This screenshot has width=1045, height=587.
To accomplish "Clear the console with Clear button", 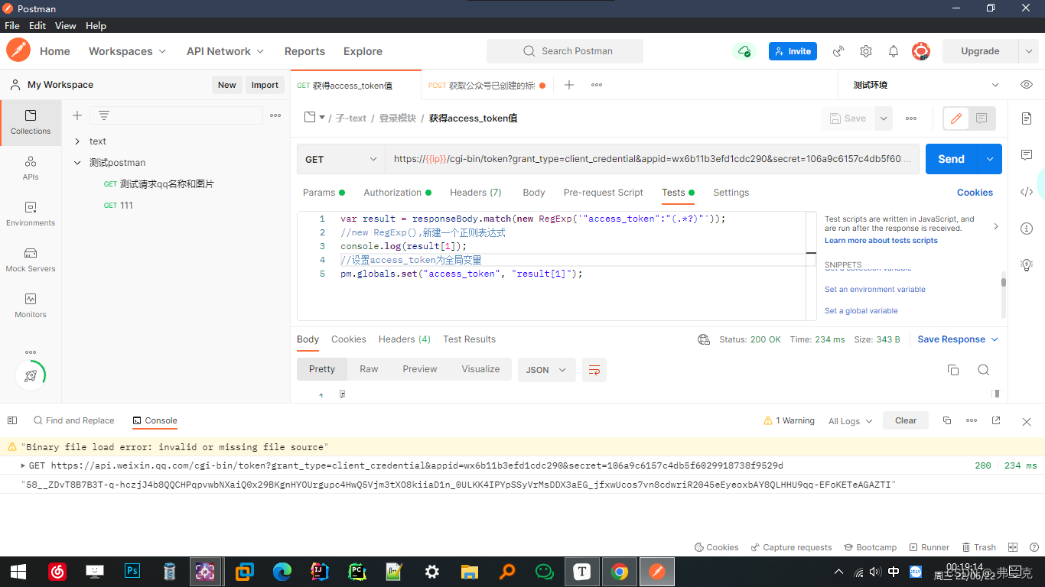I will click(906, 420).
